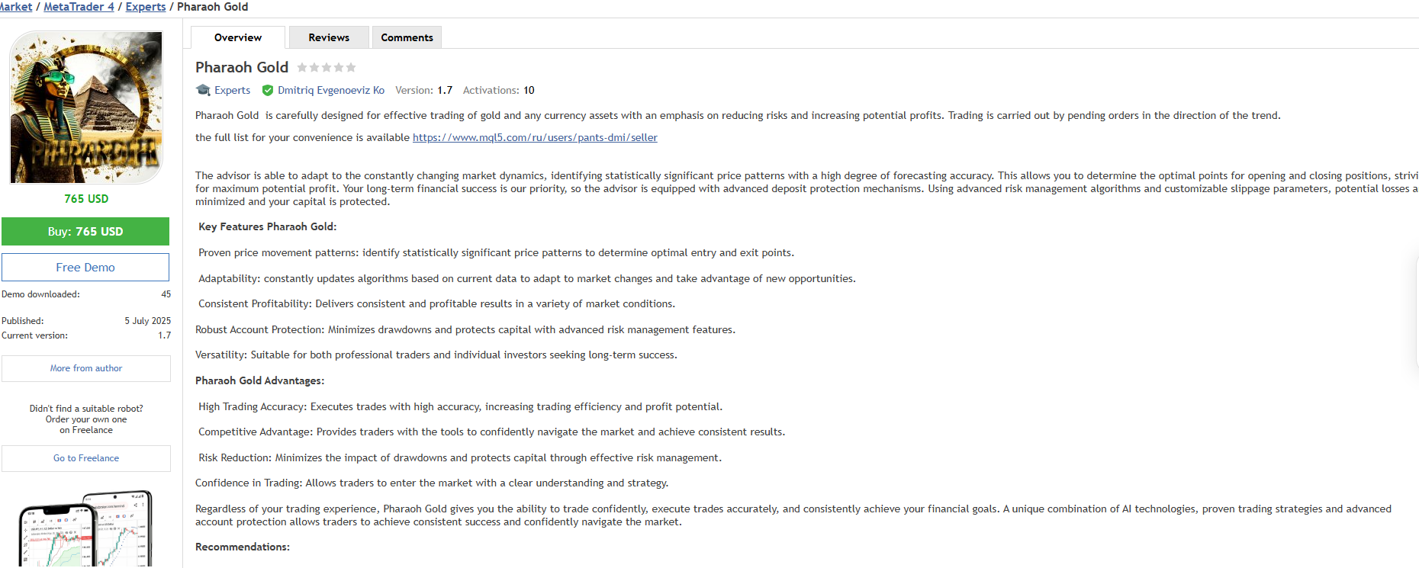Select the Overview tab
The width and height of the screenshot is (1419, 568).
pos(238,37)
